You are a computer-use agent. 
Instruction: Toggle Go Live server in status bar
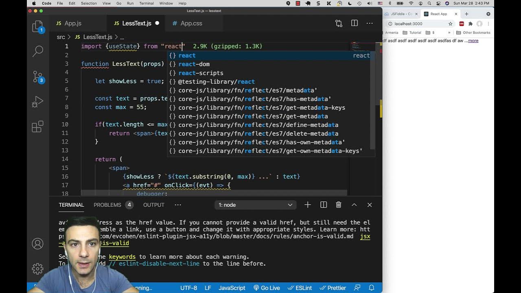[267, 288]
